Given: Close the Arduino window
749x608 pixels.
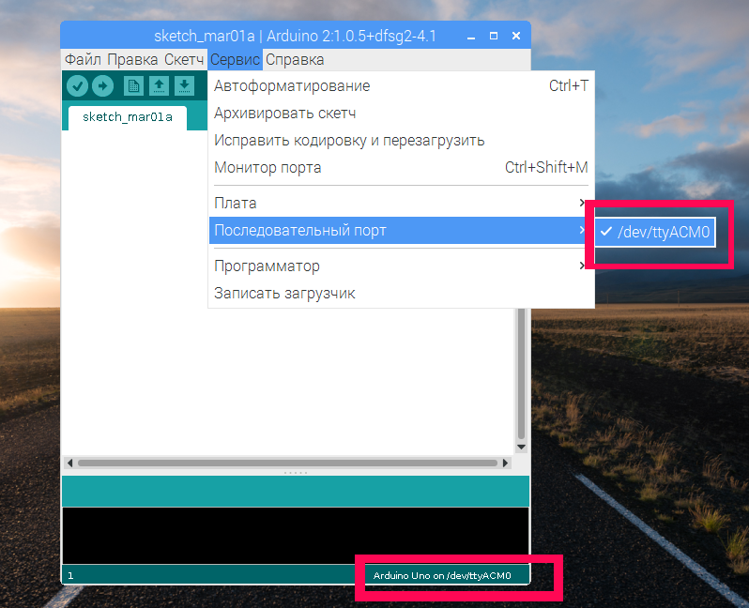Looking at the screenshot, I should [x=516, y=36].
